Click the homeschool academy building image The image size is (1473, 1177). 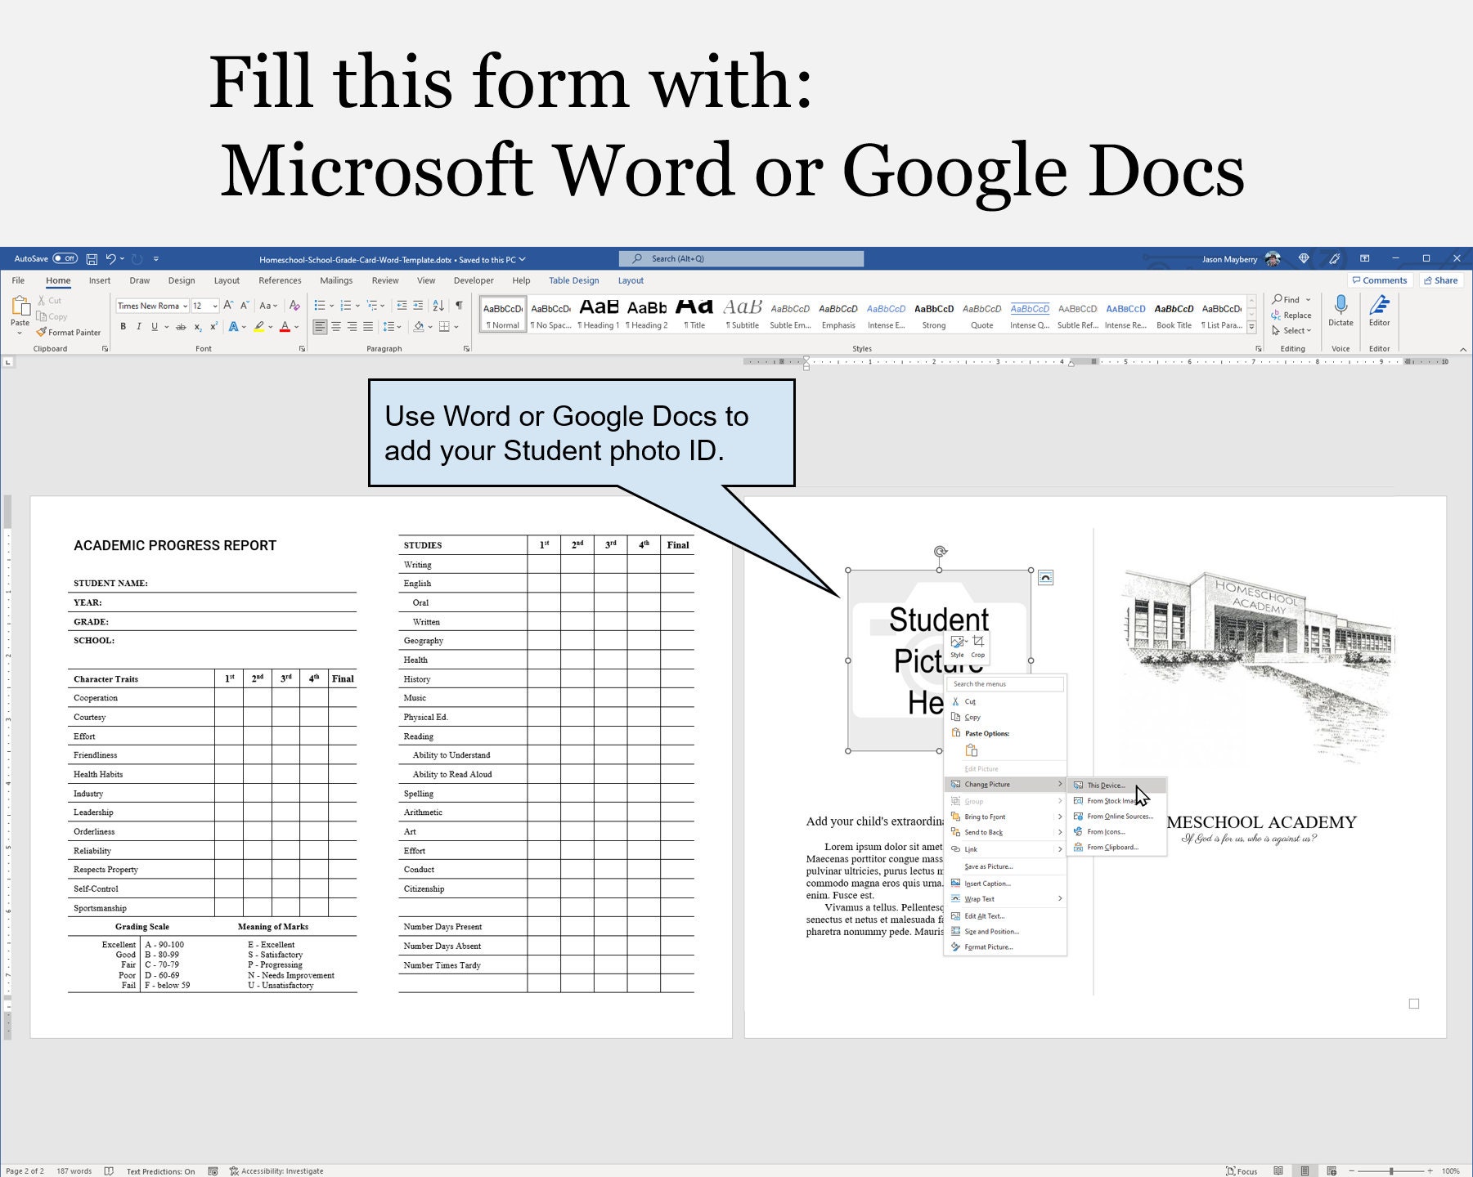coord(1259,666)
